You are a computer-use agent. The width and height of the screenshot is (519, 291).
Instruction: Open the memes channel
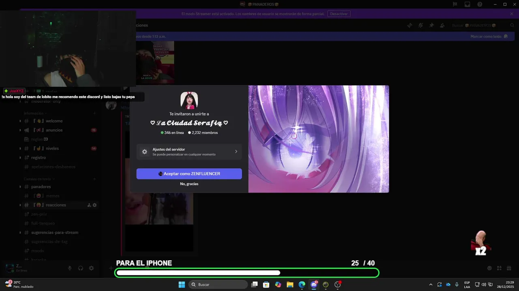coord(59,196)
